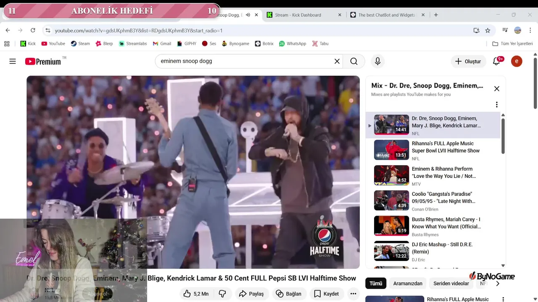
Task: Open the Blerp bookmark
Action: click(x=104, y=44)
